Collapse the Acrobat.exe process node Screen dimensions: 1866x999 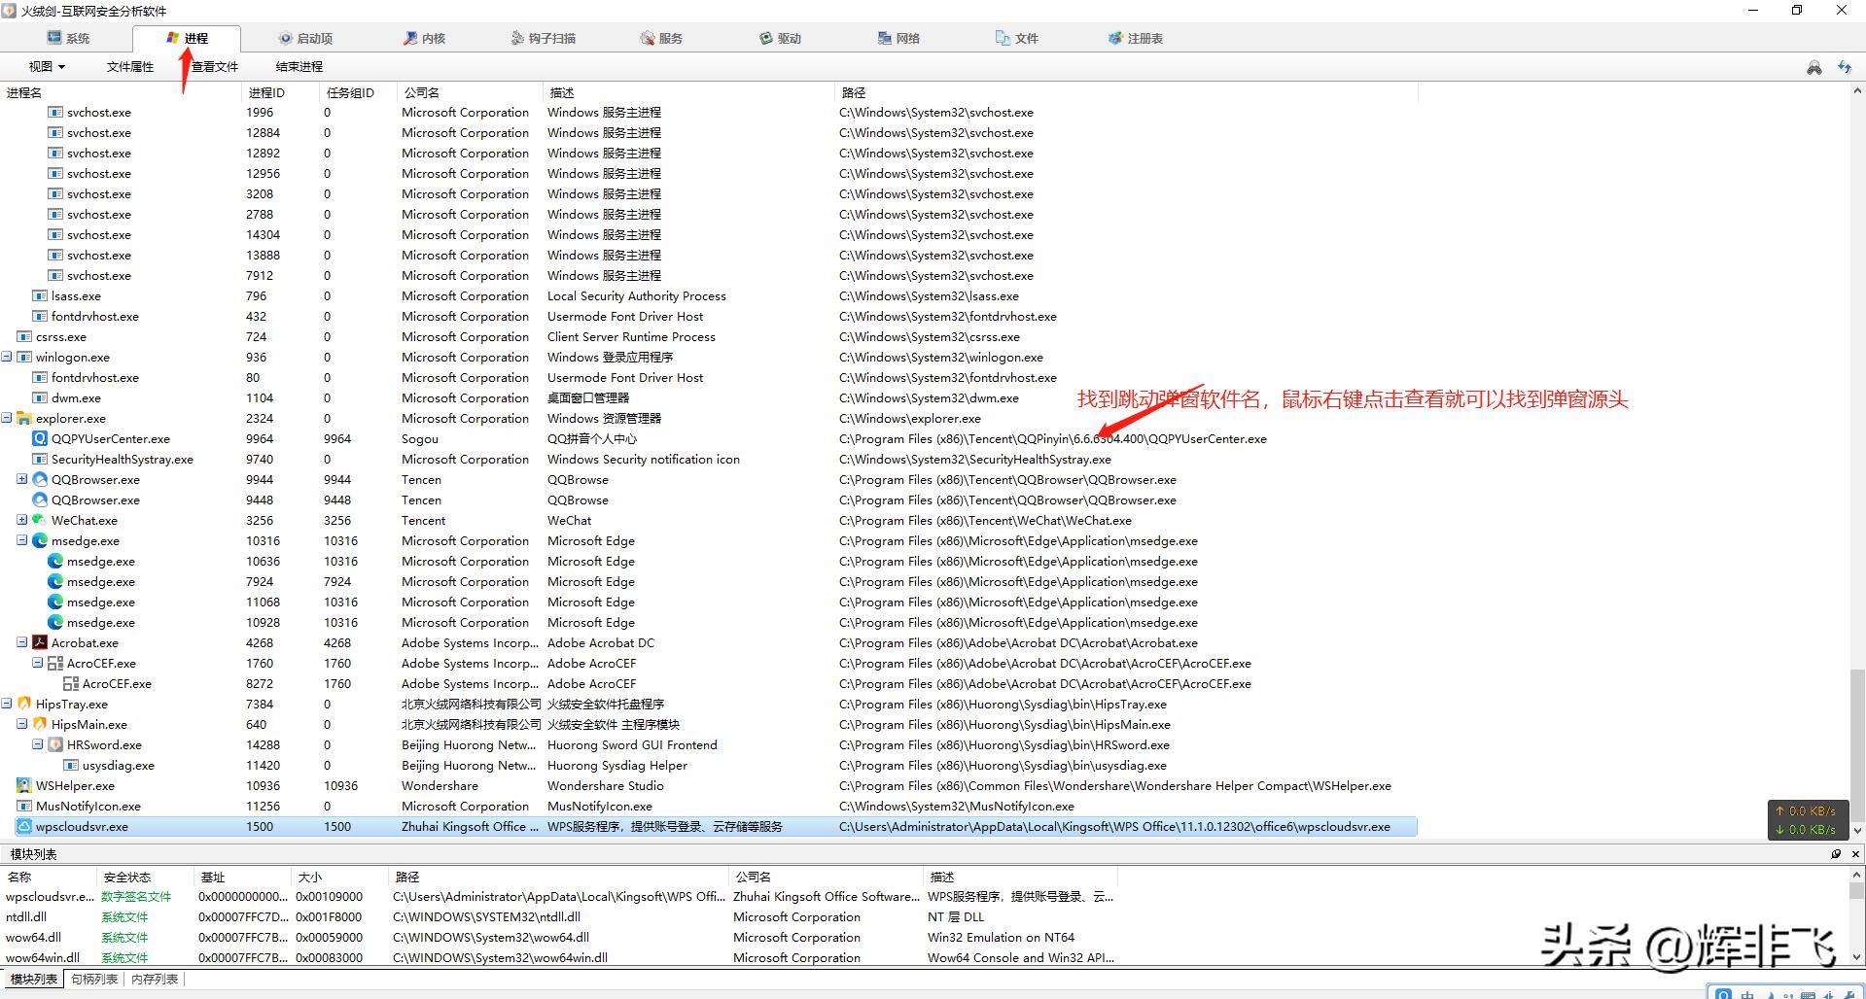(x=22, y=642)
